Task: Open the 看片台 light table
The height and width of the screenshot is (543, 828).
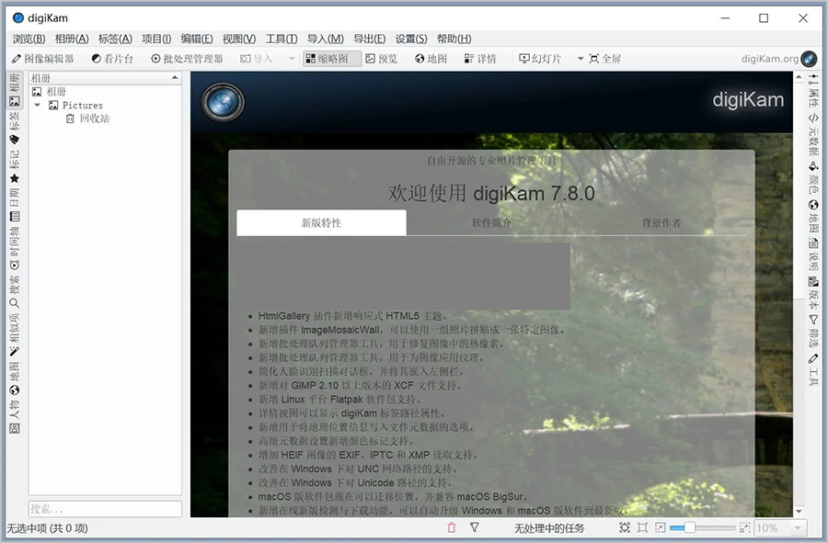Action: pyautogui.click(x=112, y=59)
